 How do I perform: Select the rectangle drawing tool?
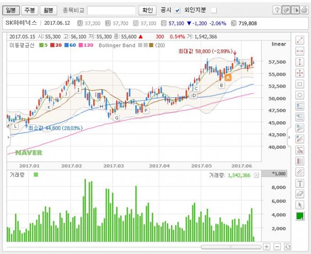(300, 84)
